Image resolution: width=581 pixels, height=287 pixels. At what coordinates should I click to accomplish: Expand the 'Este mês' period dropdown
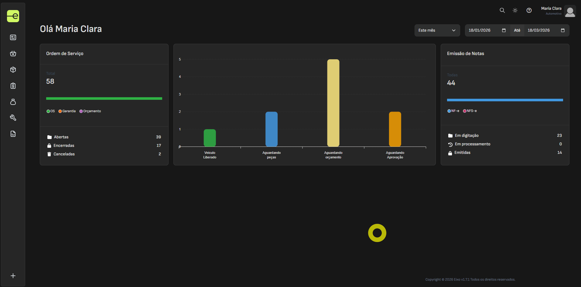[437, 30]
